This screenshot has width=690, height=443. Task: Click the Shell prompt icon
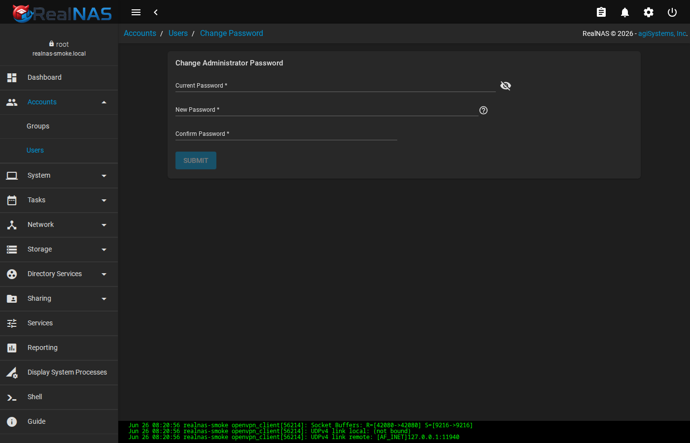pos(12,397)
